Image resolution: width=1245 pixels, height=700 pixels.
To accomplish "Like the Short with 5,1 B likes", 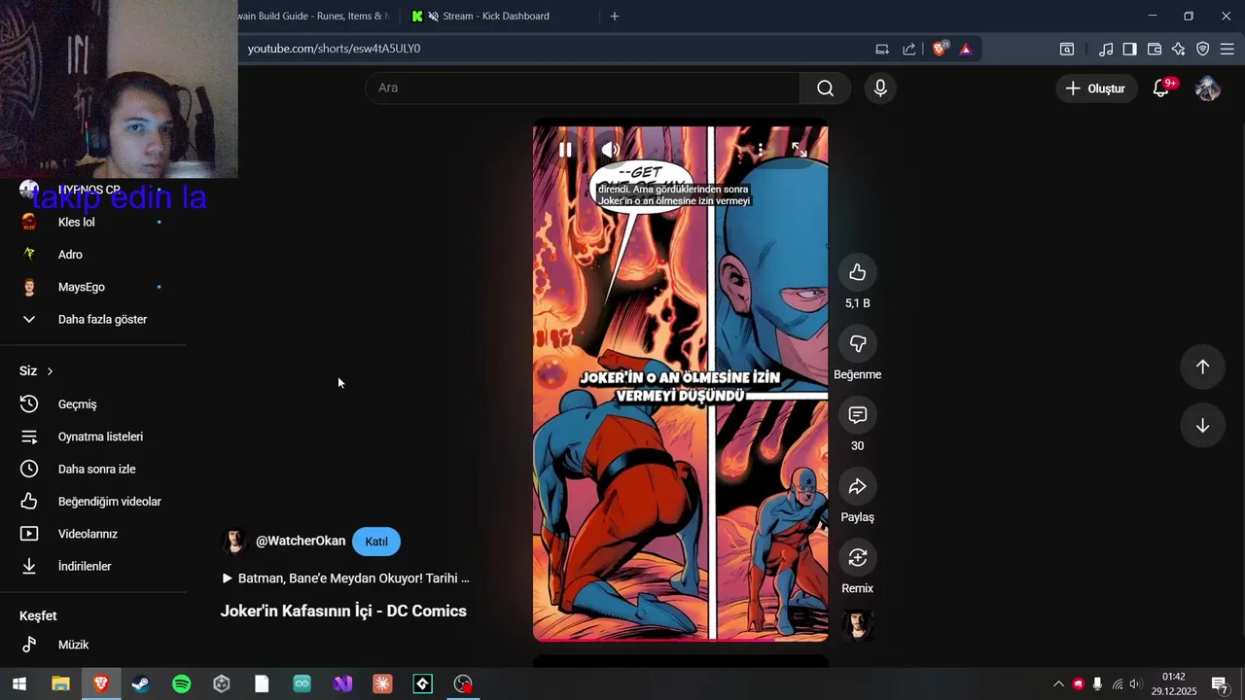I will tap(857, 272).
